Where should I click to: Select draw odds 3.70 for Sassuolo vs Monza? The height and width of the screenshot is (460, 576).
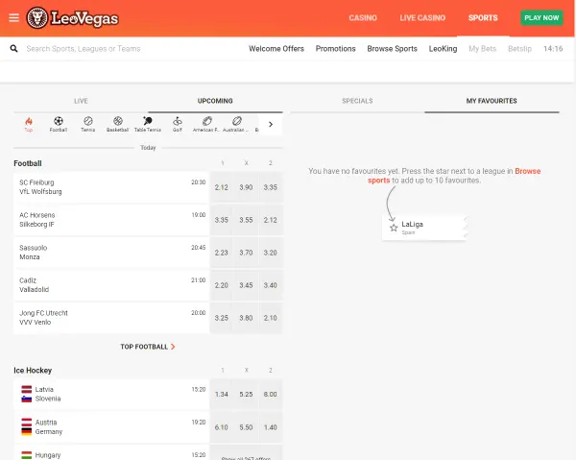click(246, 253)
